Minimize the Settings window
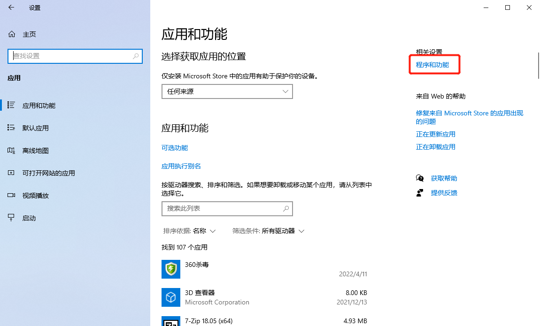This screenshot has height=326, width=540. click(x=486, y=8)
